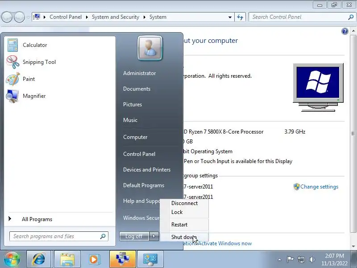
Task: Open the Control Panel taskbar window
Action: (x=150, y=260)
